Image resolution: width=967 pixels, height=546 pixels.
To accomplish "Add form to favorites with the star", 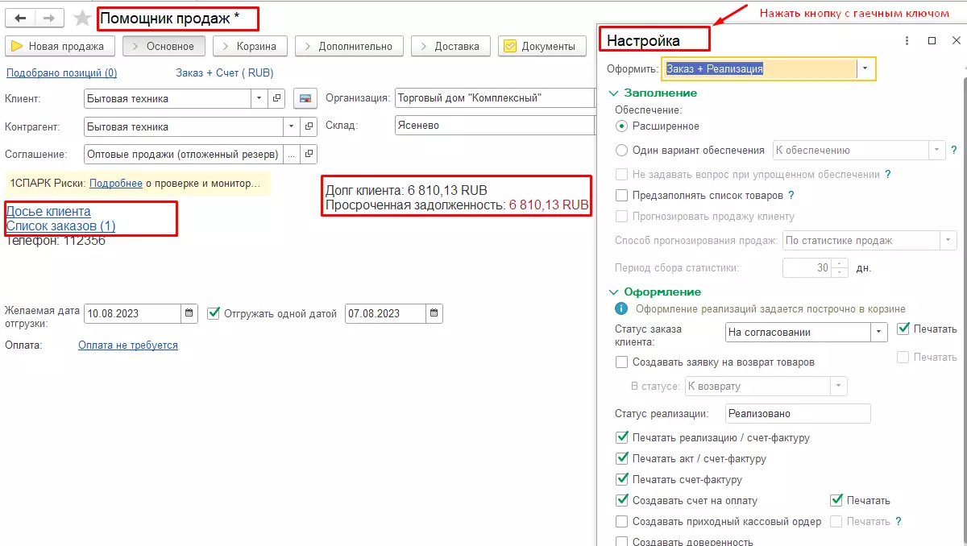I will point(82,18).
